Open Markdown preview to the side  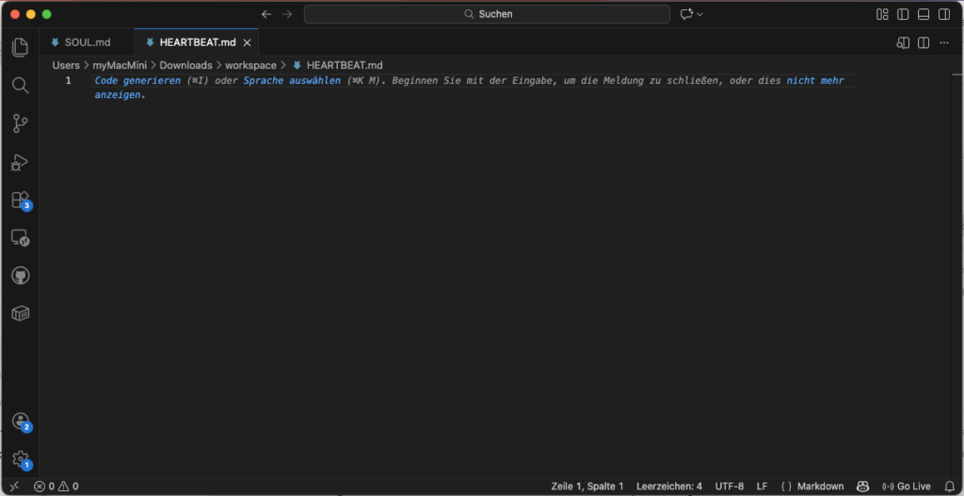point(903,42)
